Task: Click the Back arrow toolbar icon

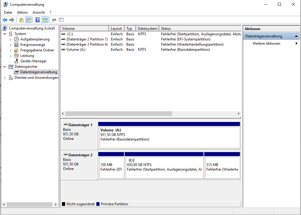Action: tap(5, 20)
